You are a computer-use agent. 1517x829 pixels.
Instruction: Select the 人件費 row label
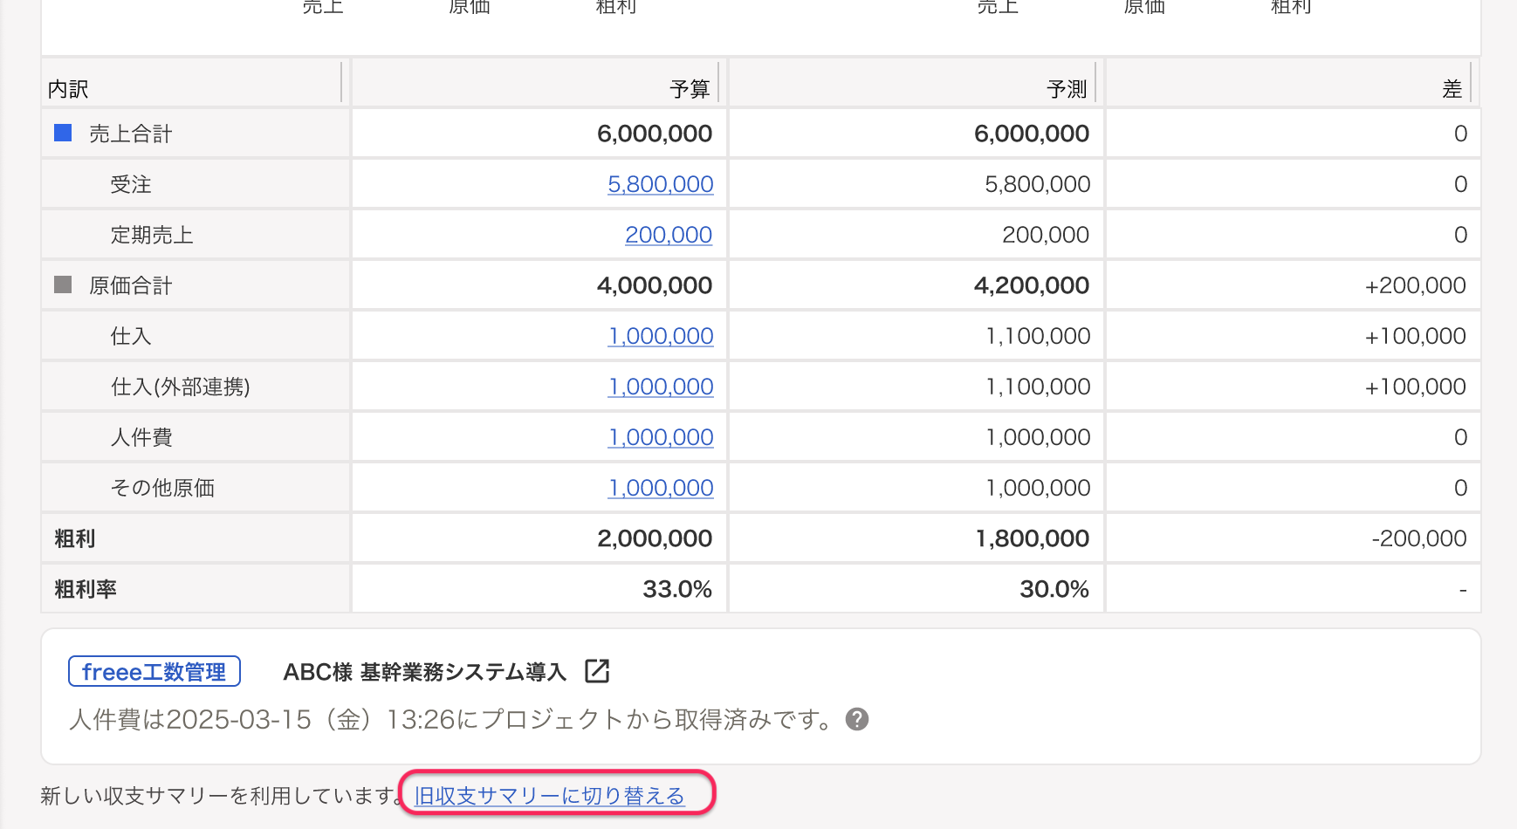point(141,437)
